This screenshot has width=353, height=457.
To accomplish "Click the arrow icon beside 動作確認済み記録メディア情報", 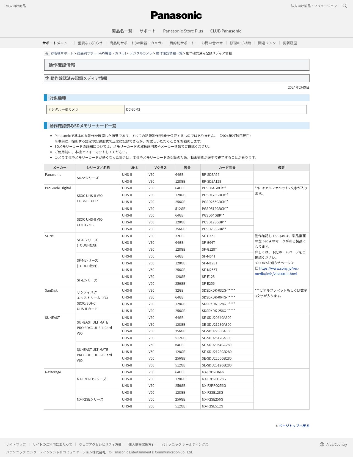I will click(x=47, y=78).
